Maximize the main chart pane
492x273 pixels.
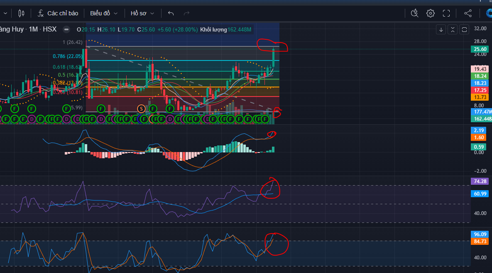(464, 30)
